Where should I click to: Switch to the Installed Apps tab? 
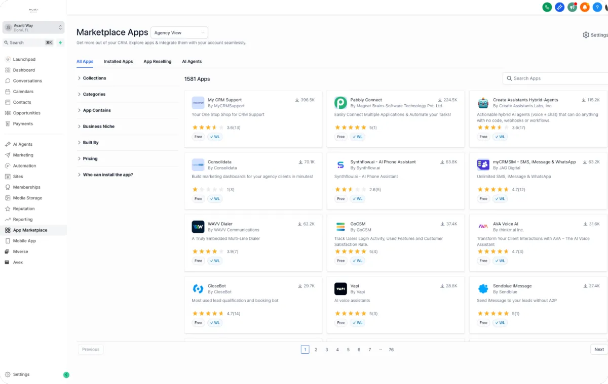point(118,62)
